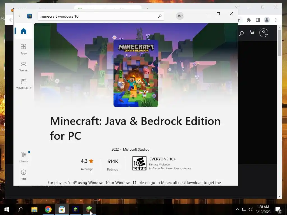Click the Chrome back arrow behind the Store
This screenshot has width=287, height=215.
(x=11, y=20)
